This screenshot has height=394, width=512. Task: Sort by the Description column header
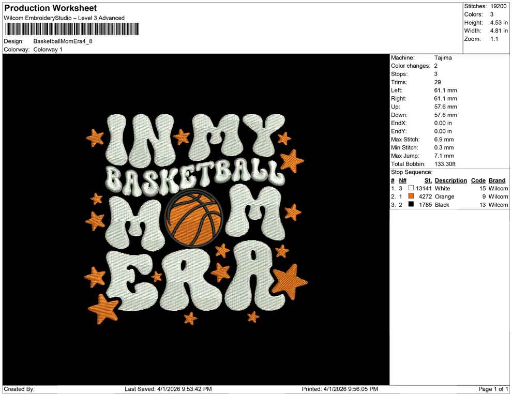point(450,180)
